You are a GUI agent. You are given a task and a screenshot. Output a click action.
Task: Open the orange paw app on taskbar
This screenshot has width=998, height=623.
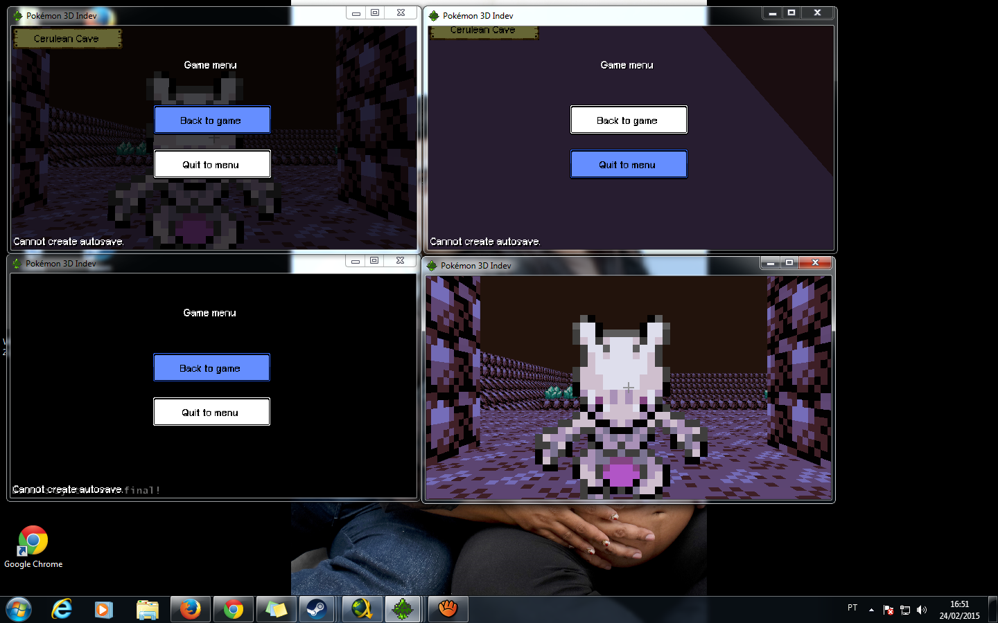(448, 609)
